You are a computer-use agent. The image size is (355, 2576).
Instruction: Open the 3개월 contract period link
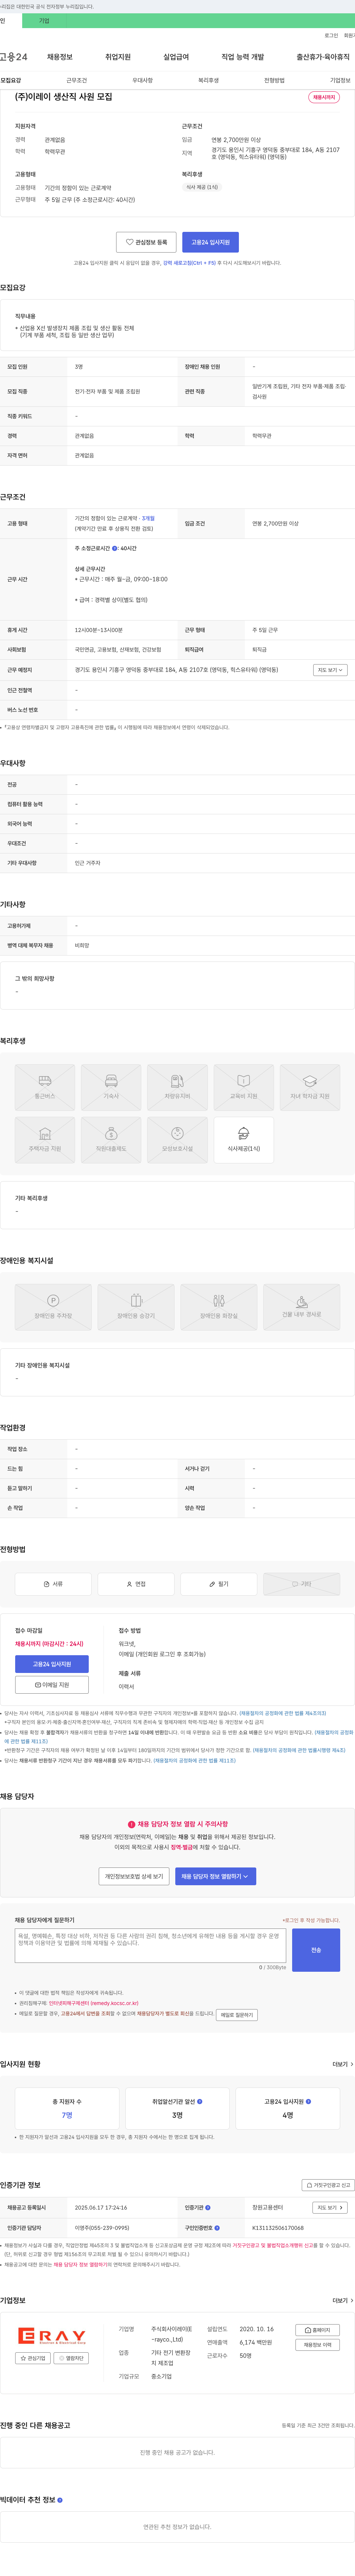click(148, 519)
